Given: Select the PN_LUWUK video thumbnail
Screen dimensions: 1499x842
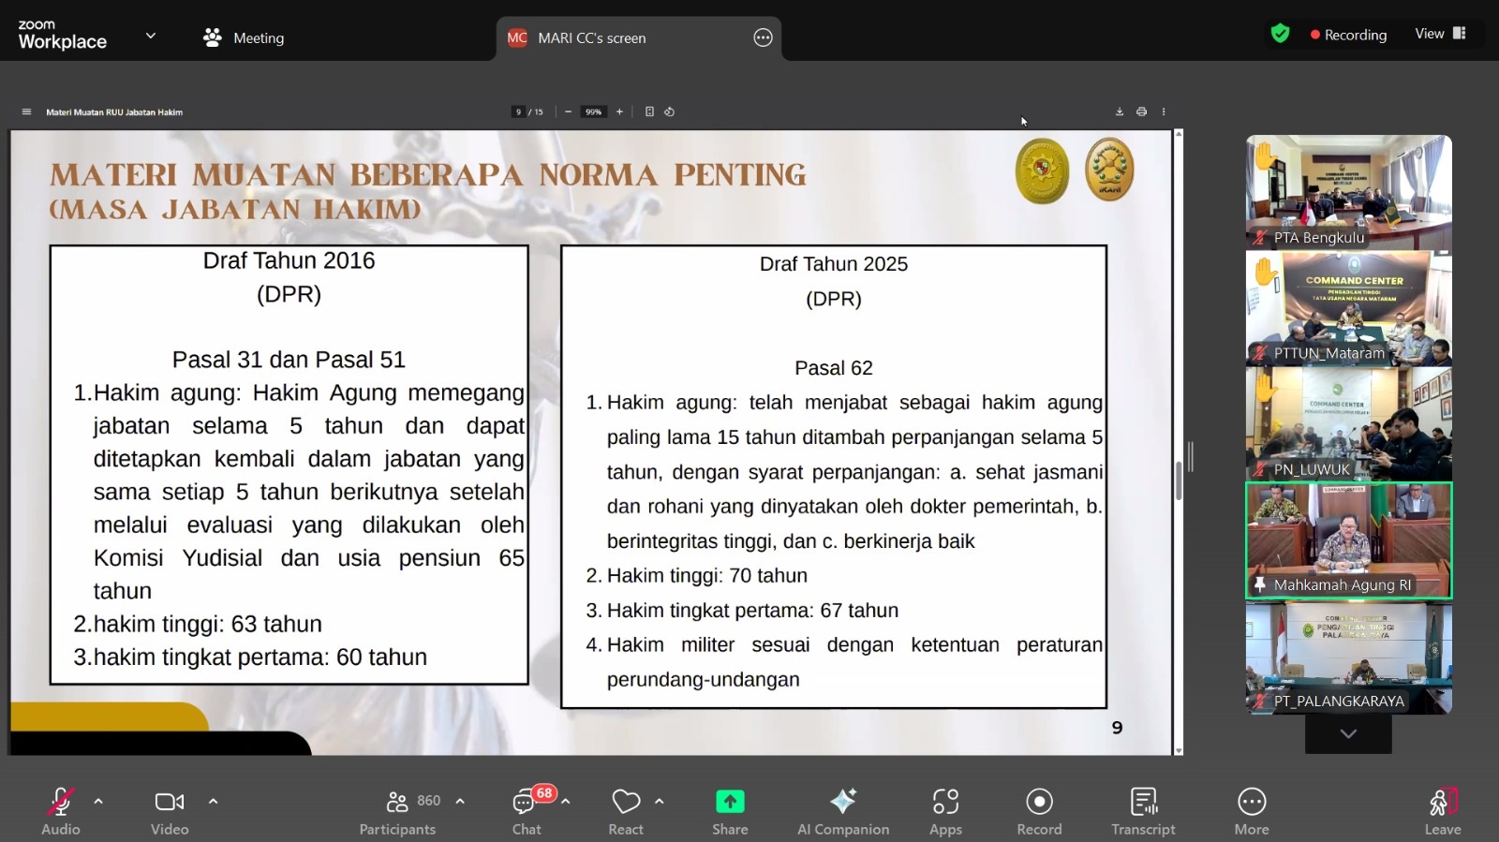Looking at the screenshot, I should tap(1349, 424).
